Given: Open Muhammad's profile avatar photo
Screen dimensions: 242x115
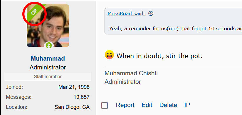Looking at the screenshot, I should 48,26.
